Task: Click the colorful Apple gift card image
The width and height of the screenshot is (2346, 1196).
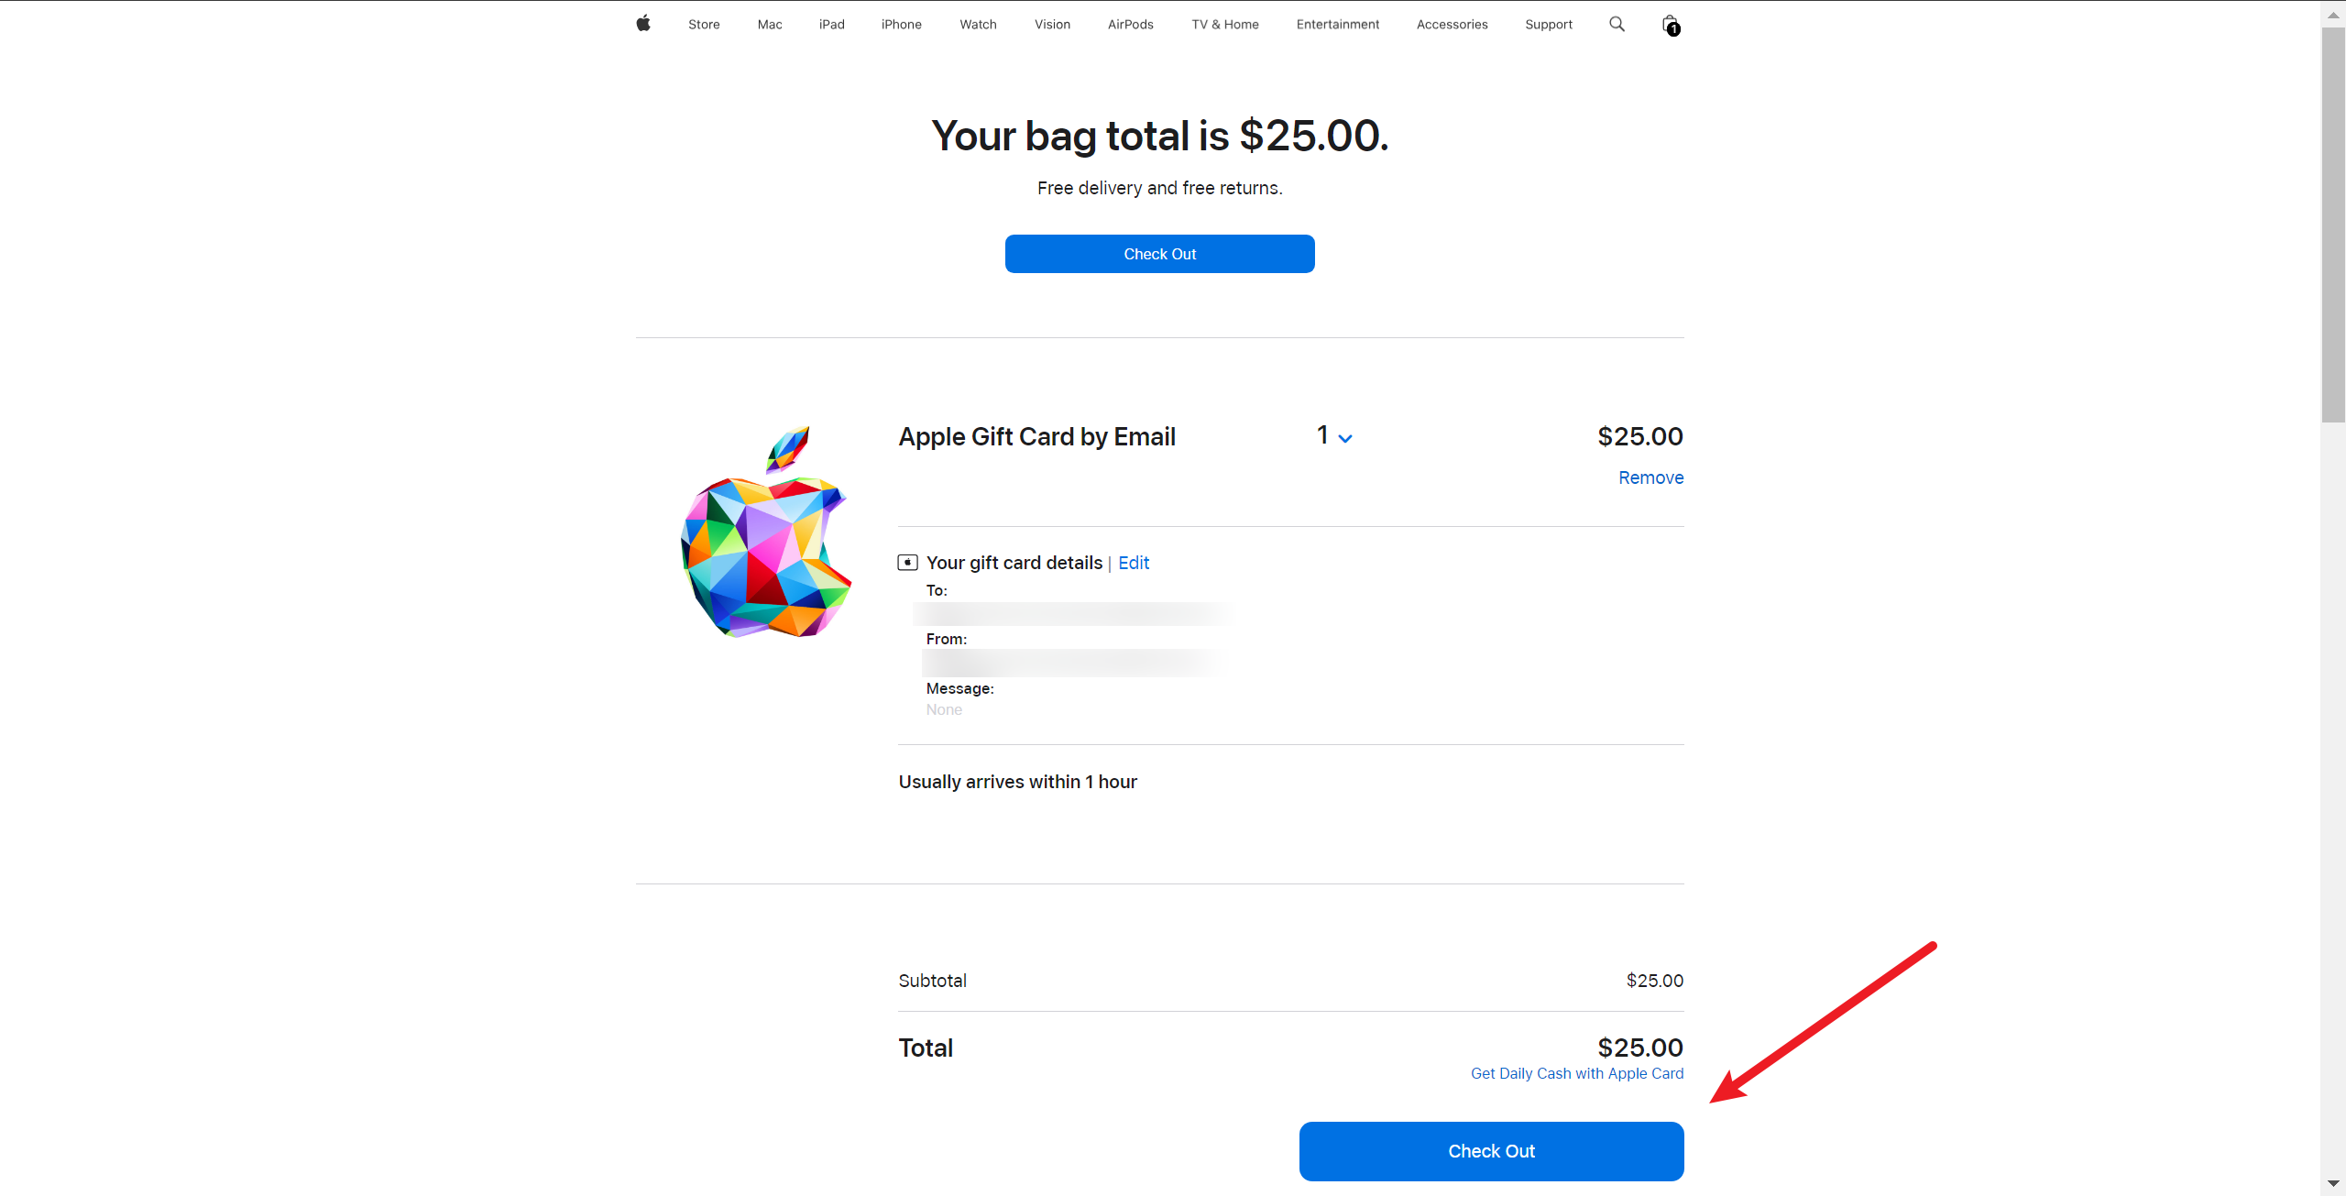Action: (766, 532)
